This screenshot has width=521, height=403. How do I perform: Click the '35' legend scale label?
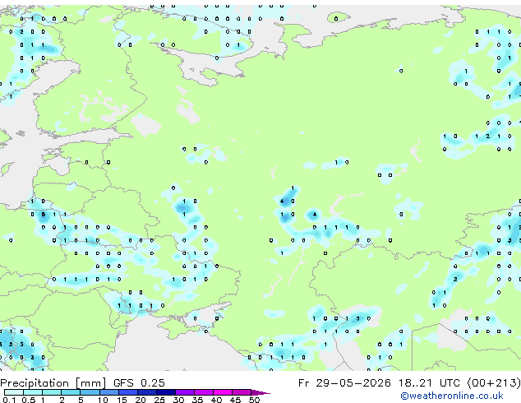click(197, 400)
